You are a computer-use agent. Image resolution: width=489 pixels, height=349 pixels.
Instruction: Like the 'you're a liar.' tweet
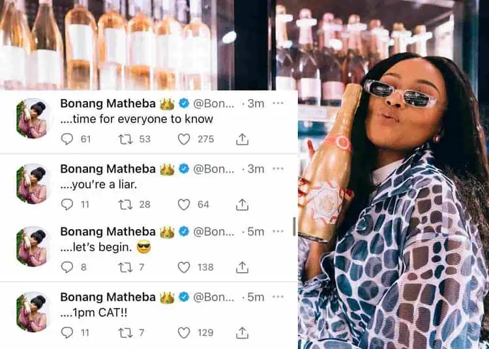(x=184, y=204)
